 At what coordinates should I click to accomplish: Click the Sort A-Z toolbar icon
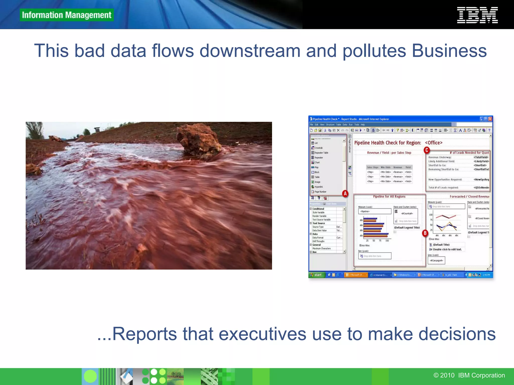tap(402, 130)
